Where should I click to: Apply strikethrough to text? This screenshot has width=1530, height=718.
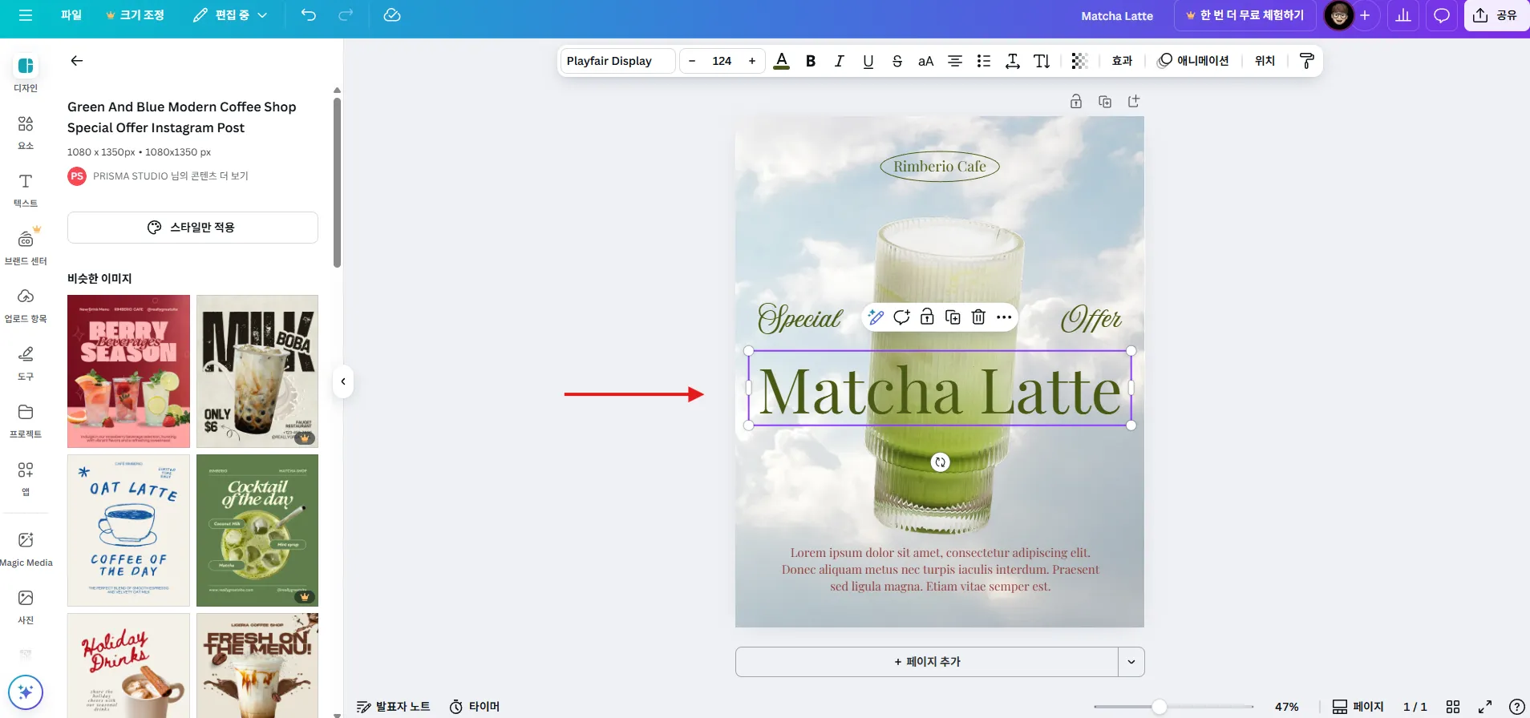897,61
